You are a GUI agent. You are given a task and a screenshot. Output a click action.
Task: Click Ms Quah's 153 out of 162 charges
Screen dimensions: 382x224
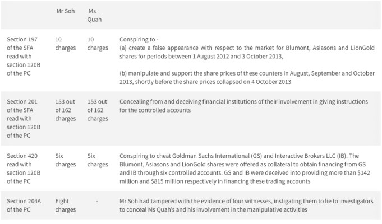pyautogui.click(x=98, y=110)
